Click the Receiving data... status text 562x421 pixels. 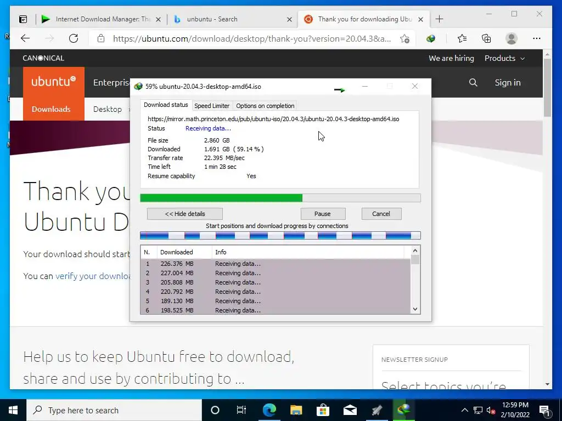coord(208,128)
